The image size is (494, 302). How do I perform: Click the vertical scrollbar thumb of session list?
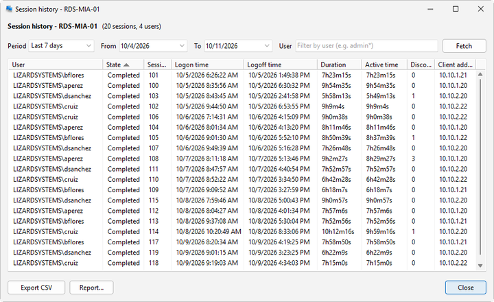point(480,167)
